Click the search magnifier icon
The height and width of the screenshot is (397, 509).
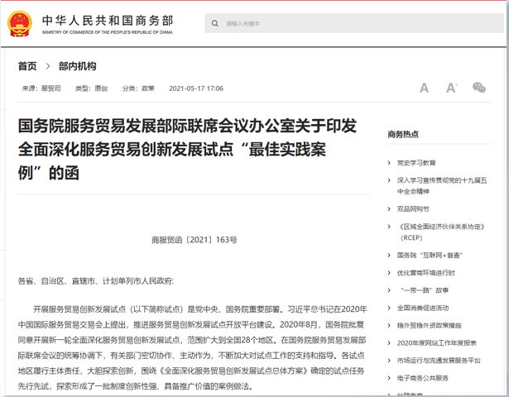click(x=215, y=23)
